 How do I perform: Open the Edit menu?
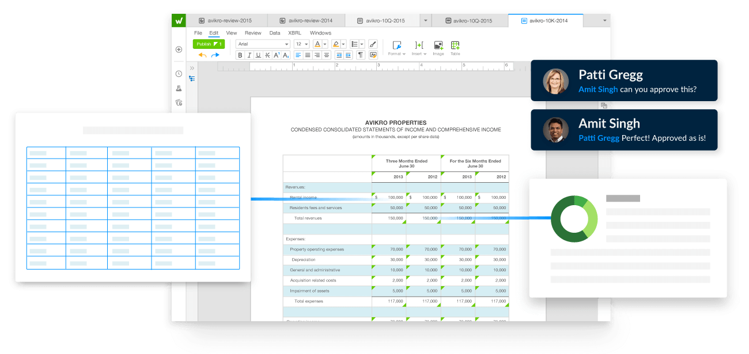coord(214,33)
